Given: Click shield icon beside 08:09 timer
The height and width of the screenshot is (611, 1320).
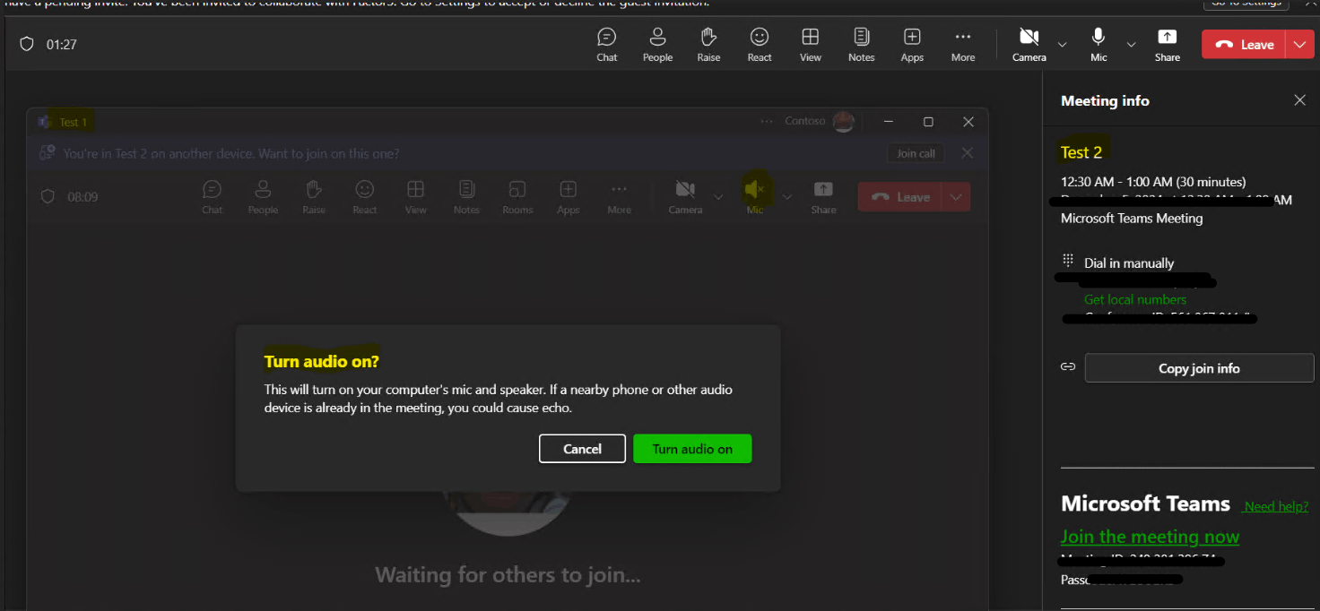Looking at the screenshot, I should 48,196.
